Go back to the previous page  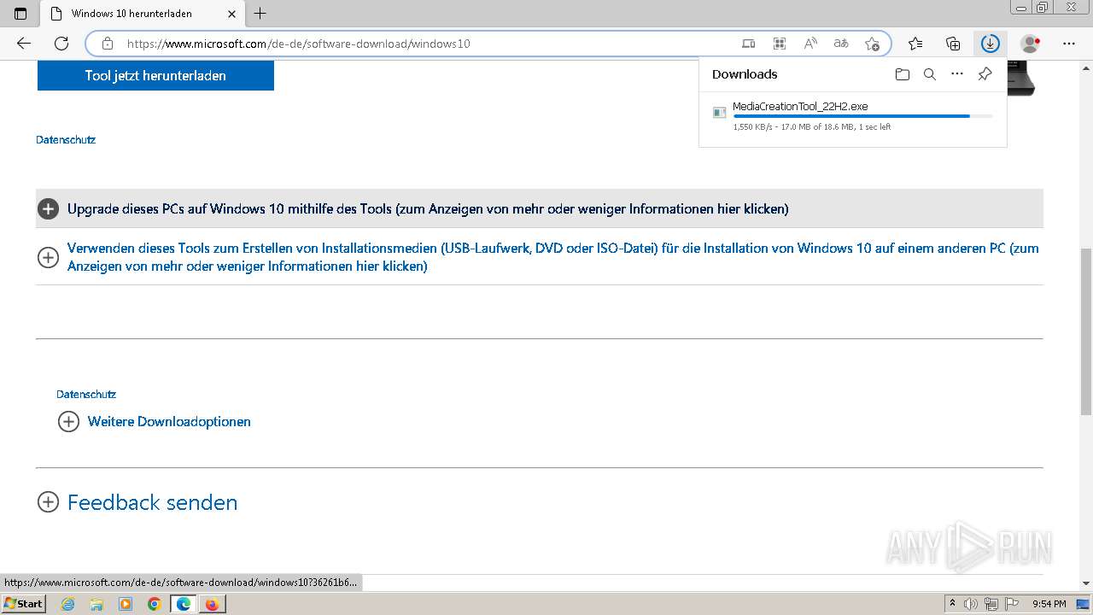tap(24, 44)
